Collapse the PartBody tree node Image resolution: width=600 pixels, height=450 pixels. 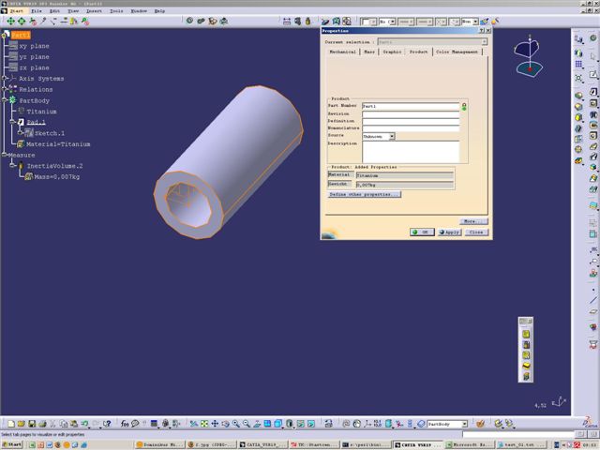pos(5,100)
